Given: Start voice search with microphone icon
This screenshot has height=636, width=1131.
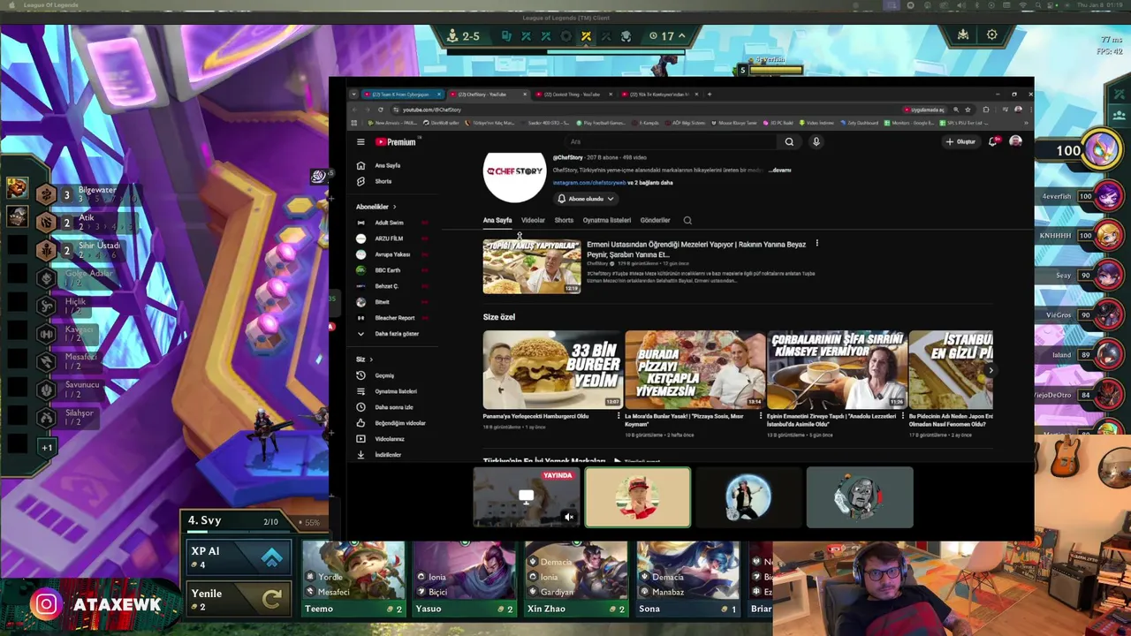Looking at the screenshot, I should pos(816,141).
